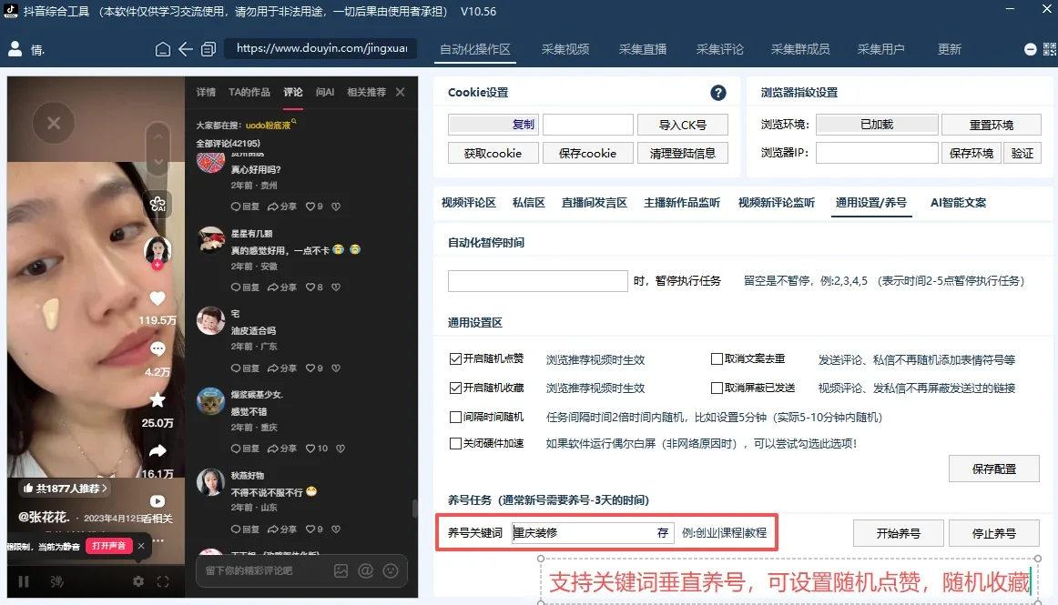Open the 采集视频 tab
This screenshot has height=605, width=1058.
pos(565,49)
